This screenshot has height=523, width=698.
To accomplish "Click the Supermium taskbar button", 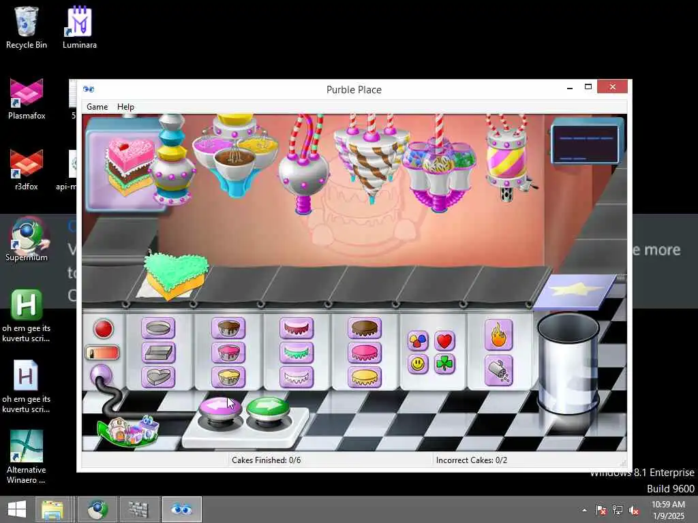I will pos(97,509).
